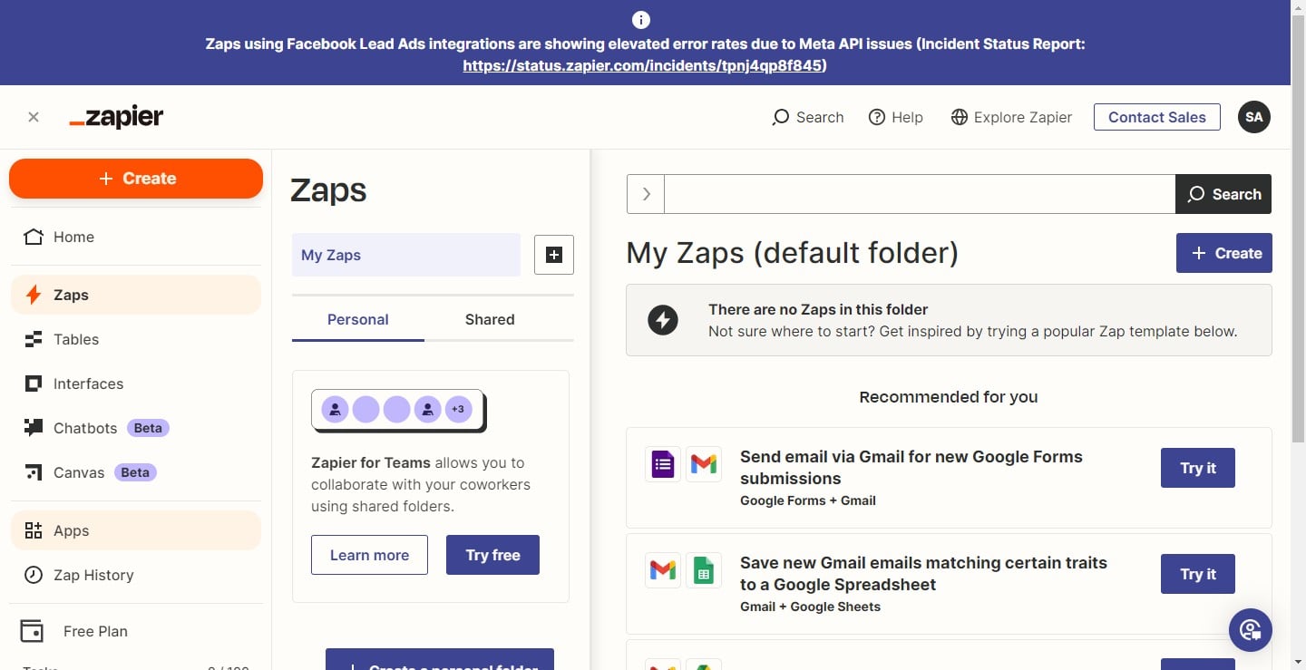The height and width of the screenshot is (670, 1306).
Task: Click Learn more about Zapier for Teams
Action: click(369, 555)
